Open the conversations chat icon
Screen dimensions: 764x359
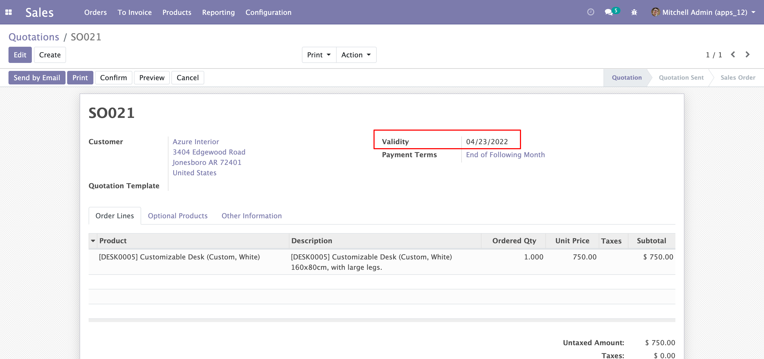pyautogui.click(x=609, y=12)
